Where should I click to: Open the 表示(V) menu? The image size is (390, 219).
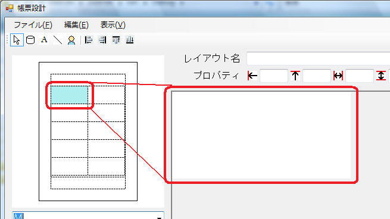click(113, 25)
